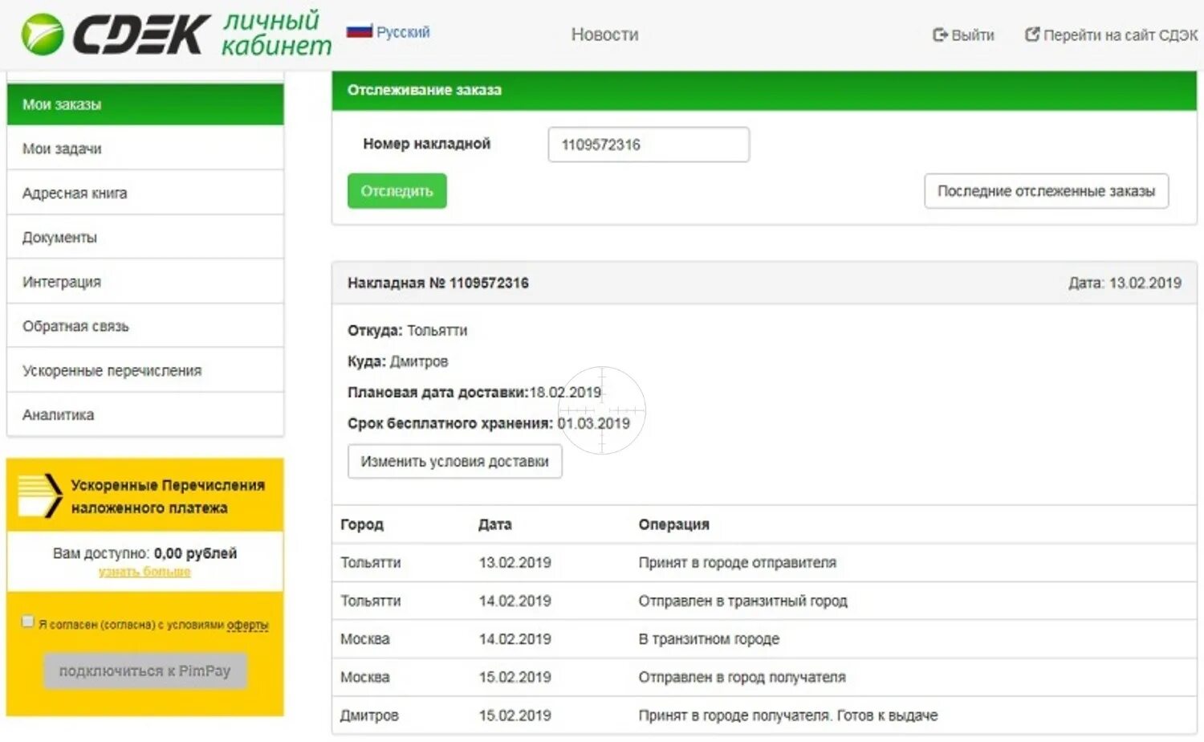Click Вам доступно: 0,00 рублей text
The height and width of the screenshot is (742, 1204).
point(144,553)
